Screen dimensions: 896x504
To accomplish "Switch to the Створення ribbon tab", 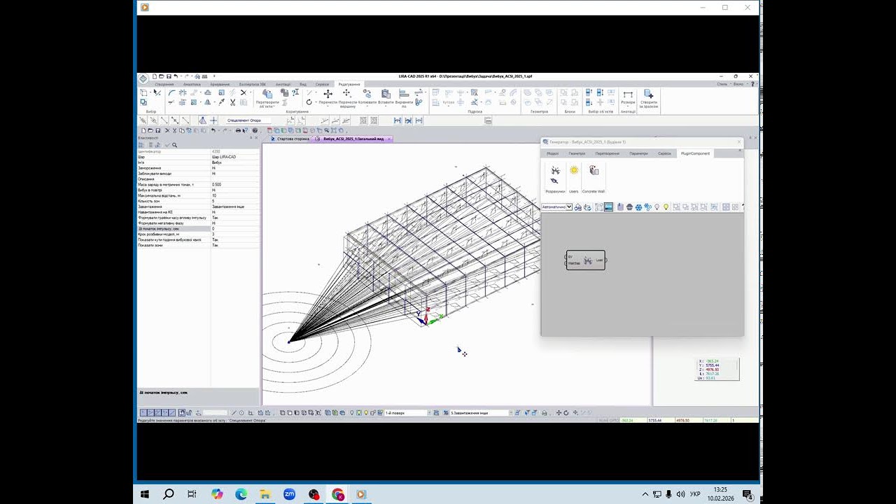I will coord(164,84).
